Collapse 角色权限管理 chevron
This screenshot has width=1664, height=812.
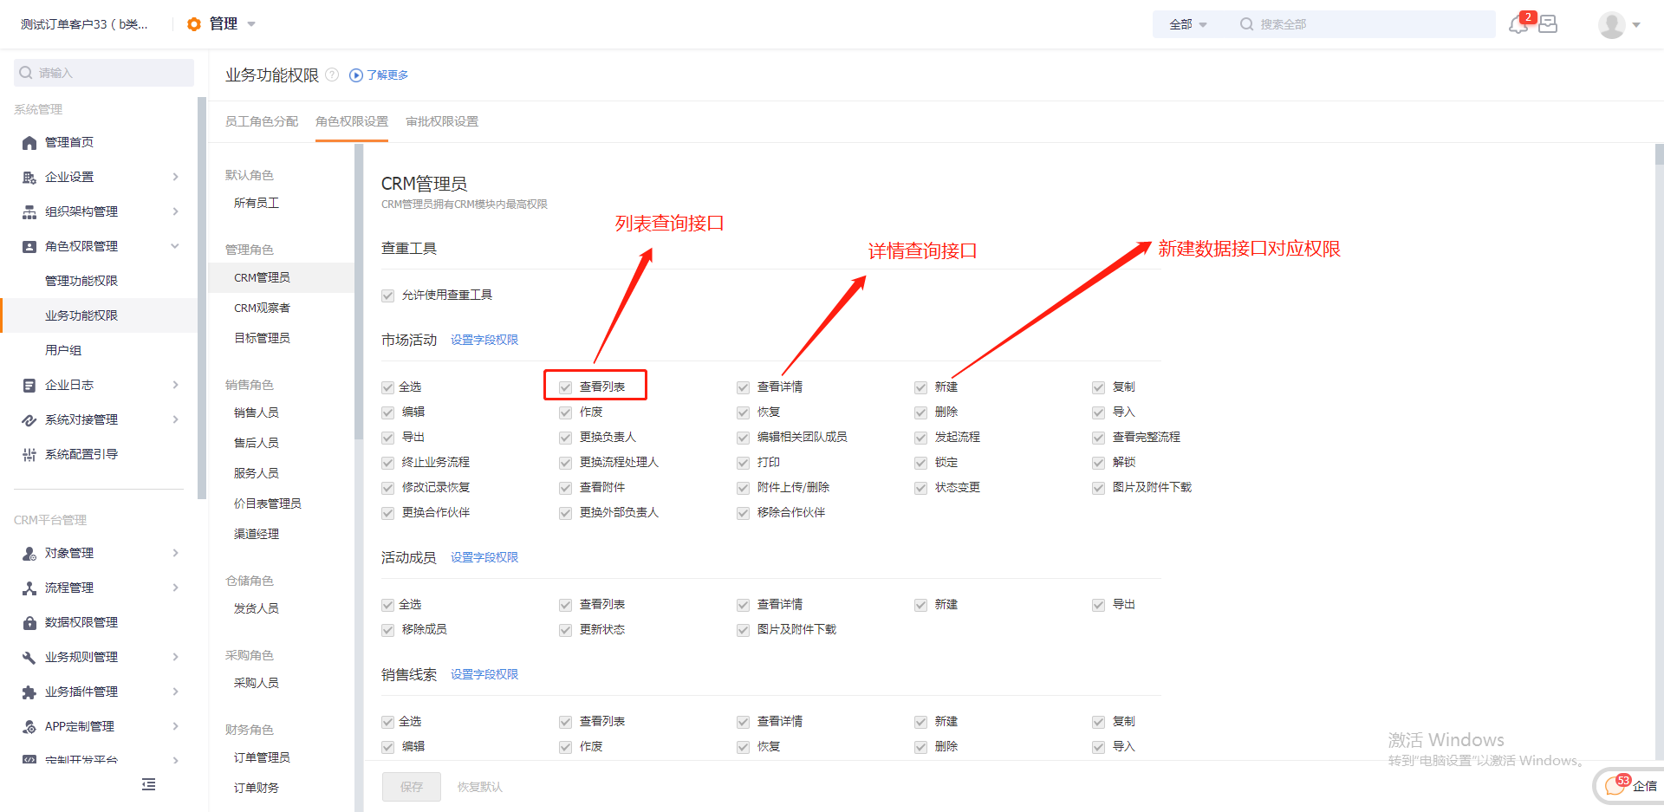(175, 246)
